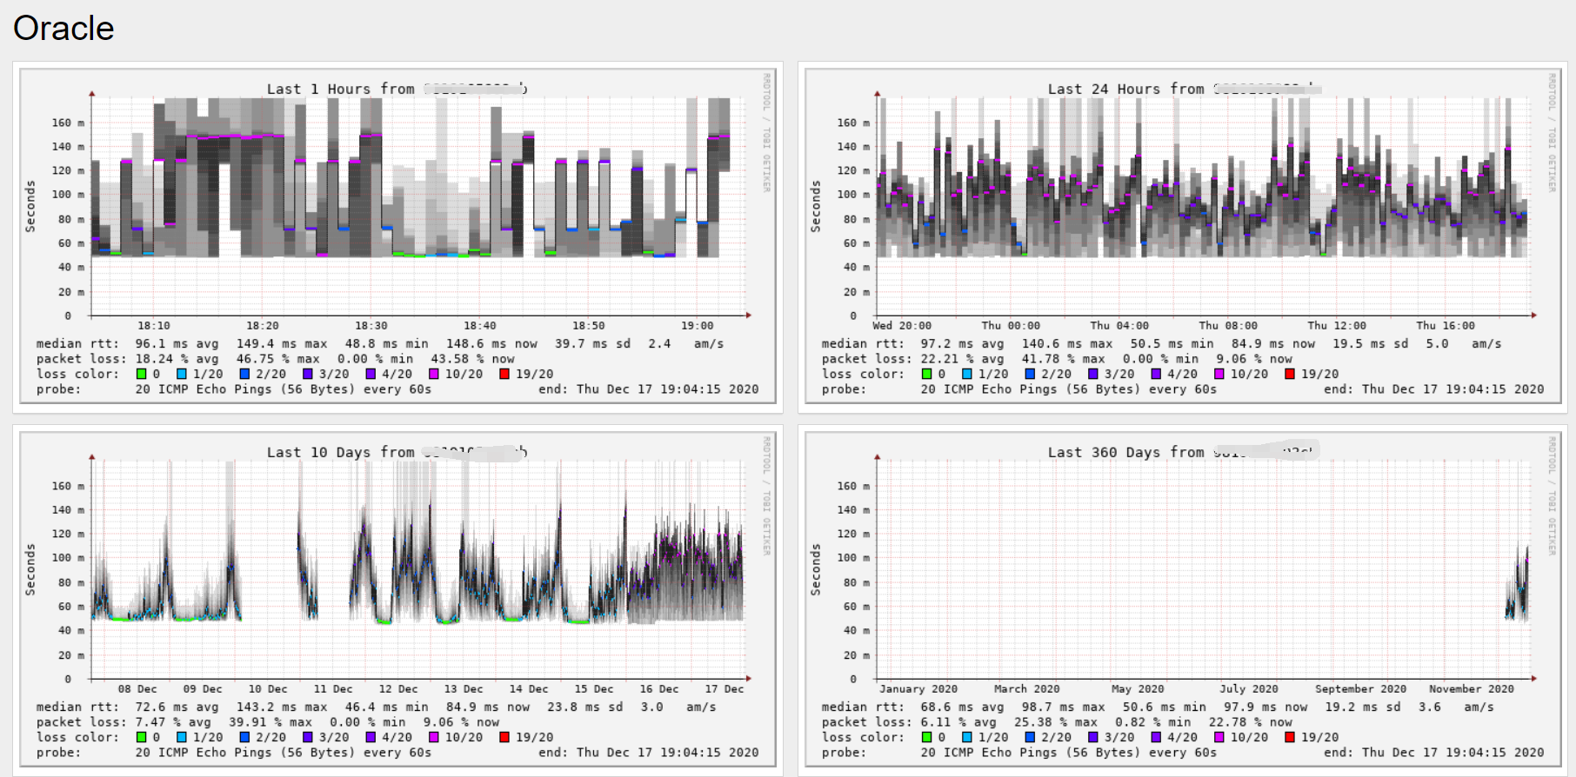The image size is (1576, 777).
Task: Click red 19/20 swatch in Last 360 Days legend
Action: pos(1289,737)
